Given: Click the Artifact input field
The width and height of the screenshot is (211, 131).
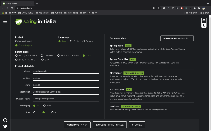Looking at the screenshot, I should pyautogui.click(x=66, y=78).
